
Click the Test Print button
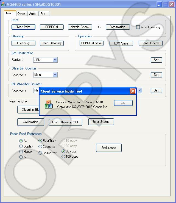[23, 27]
